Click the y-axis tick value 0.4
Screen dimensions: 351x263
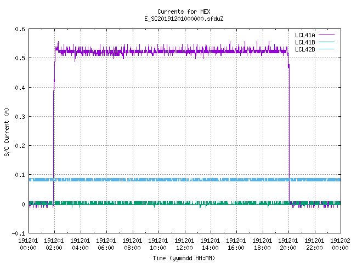pos(20,88)
